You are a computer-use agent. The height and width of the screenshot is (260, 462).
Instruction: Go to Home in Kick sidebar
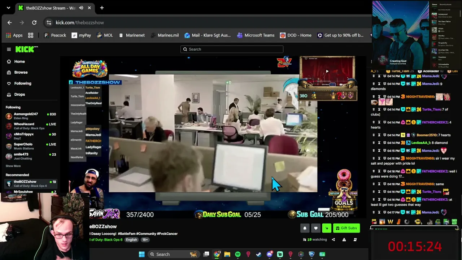16,61
